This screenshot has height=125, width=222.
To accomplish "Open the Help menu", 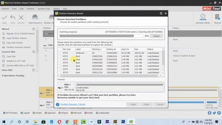I will pos(65,9).
